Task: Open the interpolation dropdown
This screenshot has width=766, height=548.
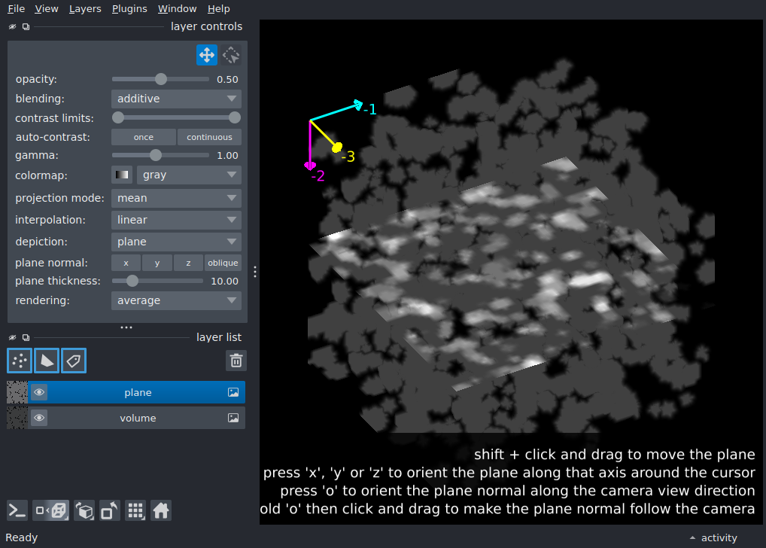Action: (176, 220)
